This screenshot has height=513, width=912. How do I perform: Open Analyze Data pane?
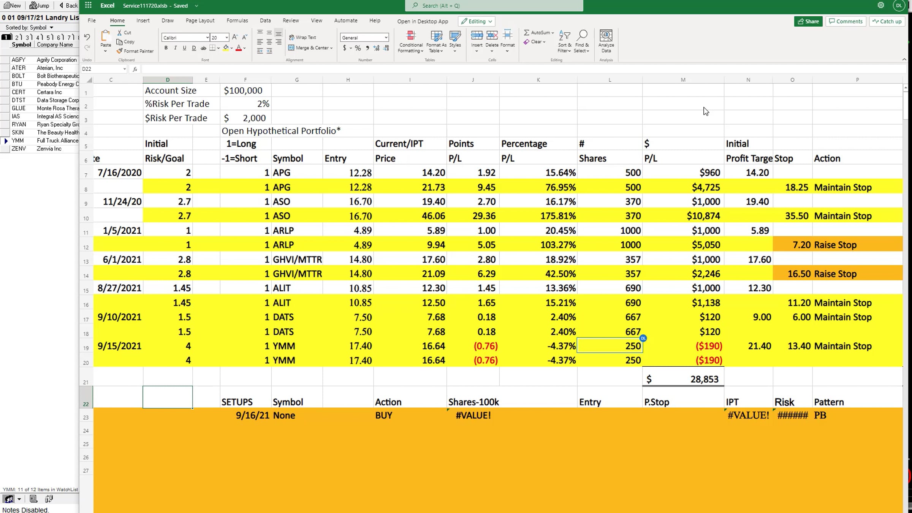pos(606,41)
